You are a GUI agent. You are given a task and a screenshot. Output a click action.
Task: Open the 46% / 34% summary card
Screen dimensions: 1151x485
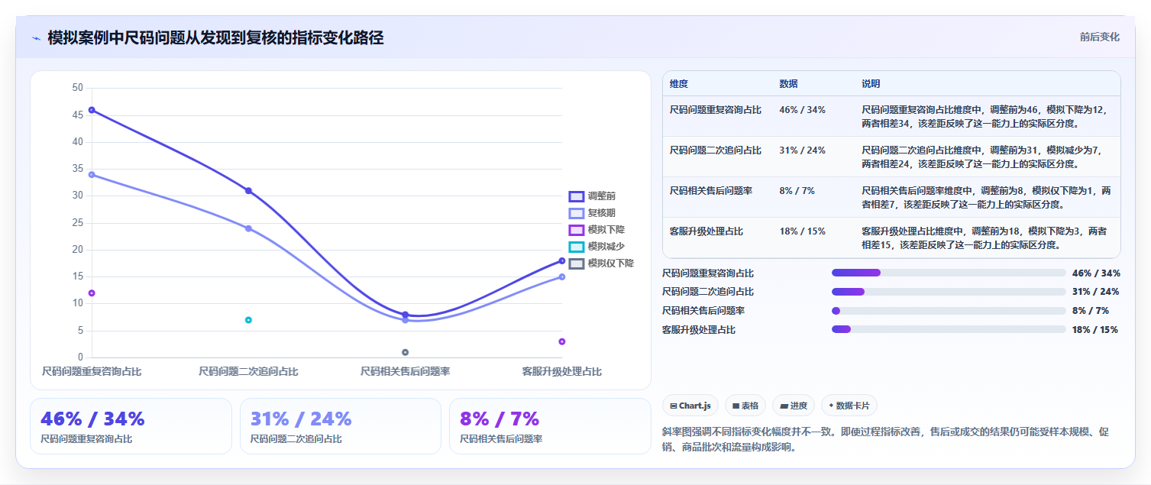pyautogui.click(x=131, y=426)
